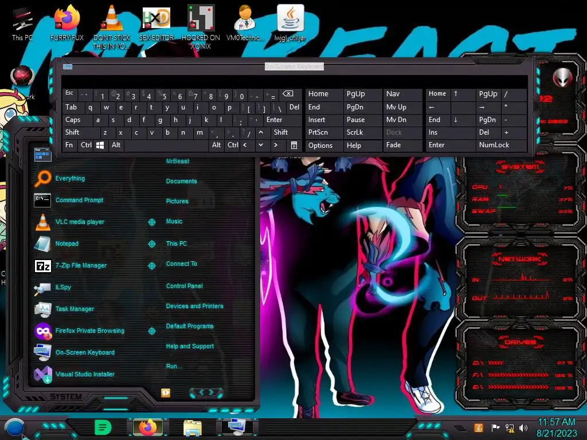587x440 pixels.
Task: Click the Everything search magnifier icon
Action: click(x=42, y=179)
